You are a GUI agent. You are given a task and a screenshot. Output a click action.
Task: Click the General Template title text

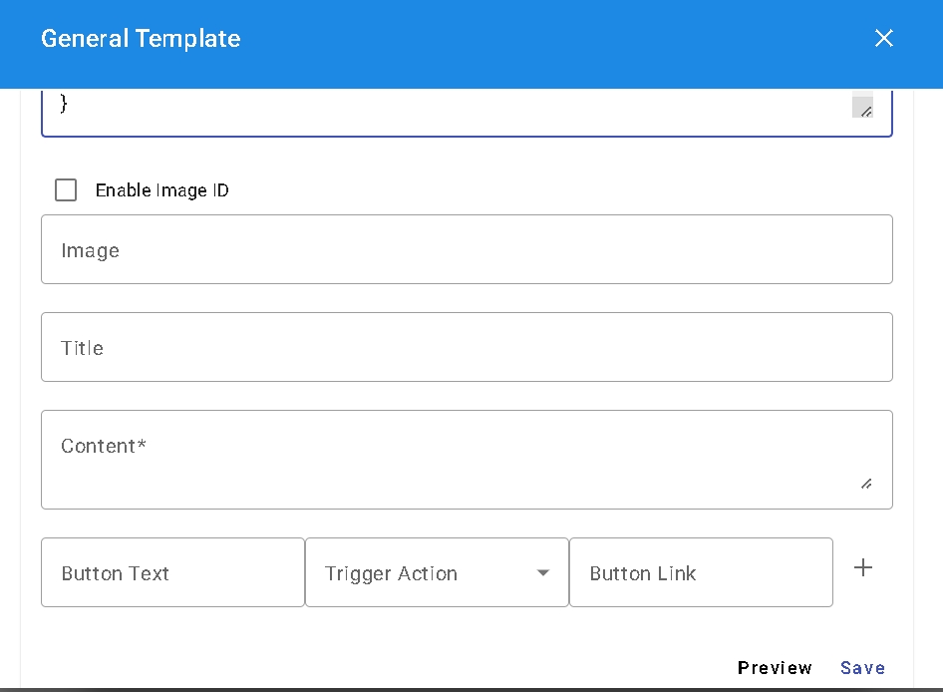(141, 39)
